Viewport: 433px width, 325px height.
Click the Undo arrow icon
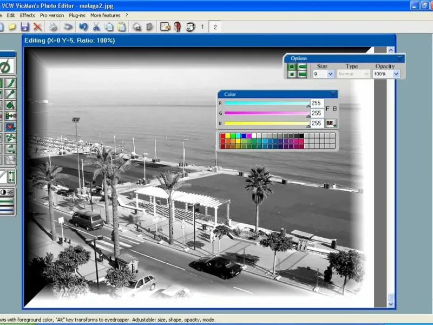pyautogui.click(x=83, y=27)
